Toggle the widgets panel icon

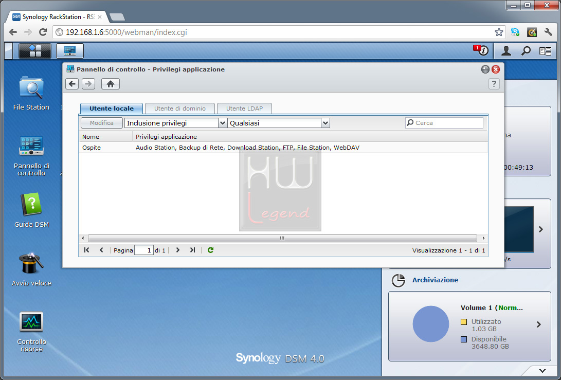545,51
